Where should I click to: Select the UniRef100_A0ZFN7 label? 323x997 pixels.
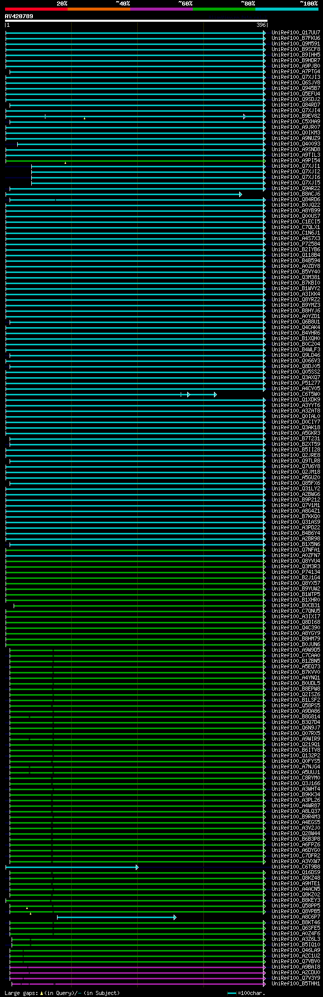(x=296, y=555)
